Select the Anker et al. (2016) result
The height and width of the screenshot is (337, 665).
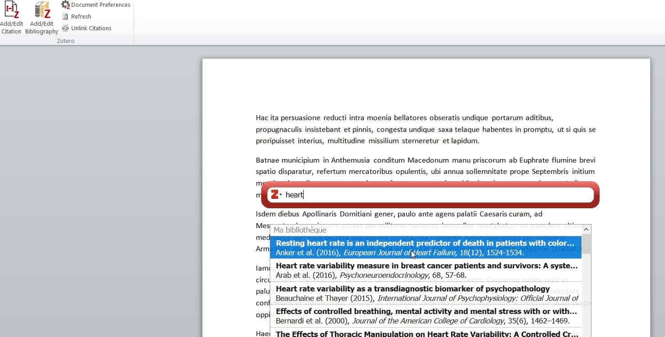[426, 248]
